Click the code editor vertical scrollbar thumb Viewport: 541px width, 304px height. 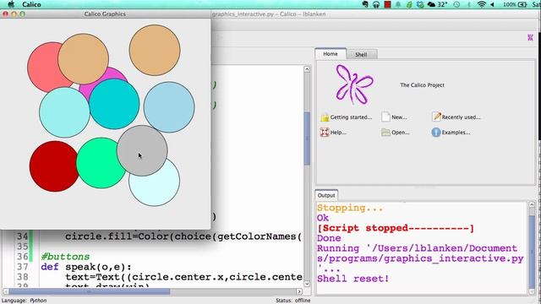(307, 138)
